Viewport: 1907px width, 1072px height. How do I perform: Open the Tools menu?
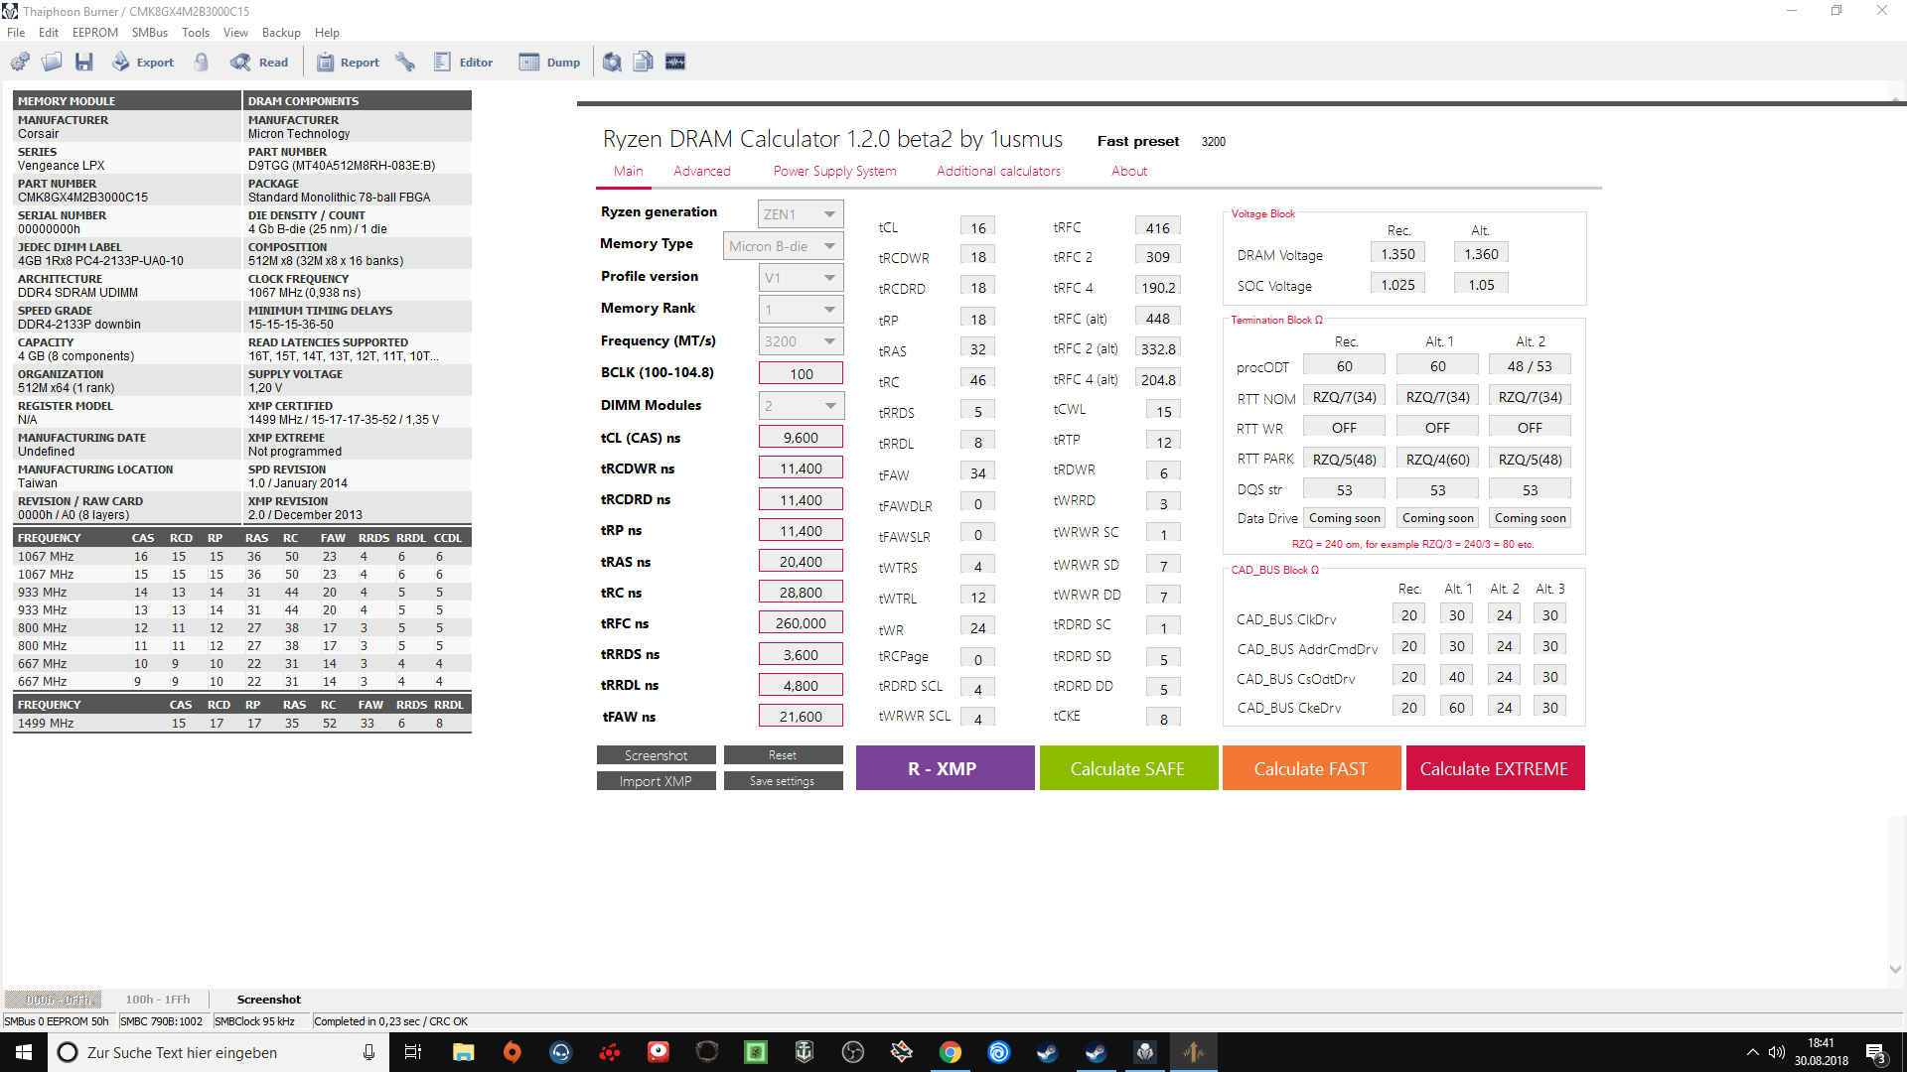[x=196, y=33]
